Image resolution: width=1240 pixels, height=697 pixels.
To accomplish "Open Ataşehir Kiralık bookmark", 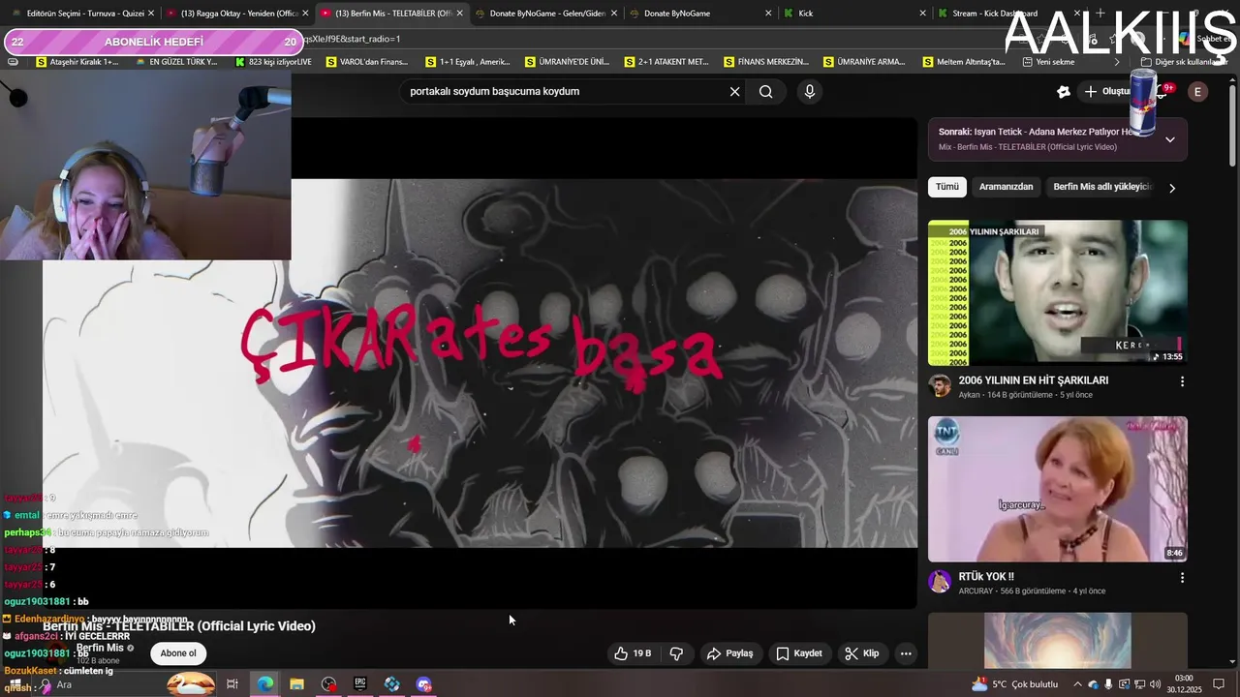I will click(77, 62).
